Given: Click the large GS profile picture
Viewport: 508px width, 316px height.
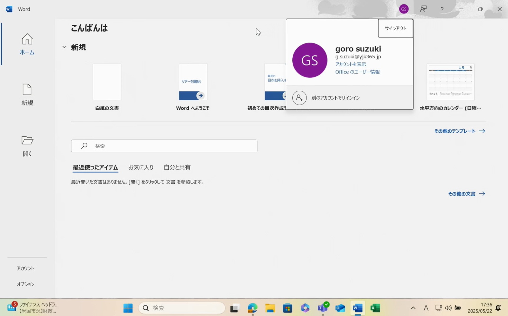Looking at the screenshot, I should click(310, 60).
